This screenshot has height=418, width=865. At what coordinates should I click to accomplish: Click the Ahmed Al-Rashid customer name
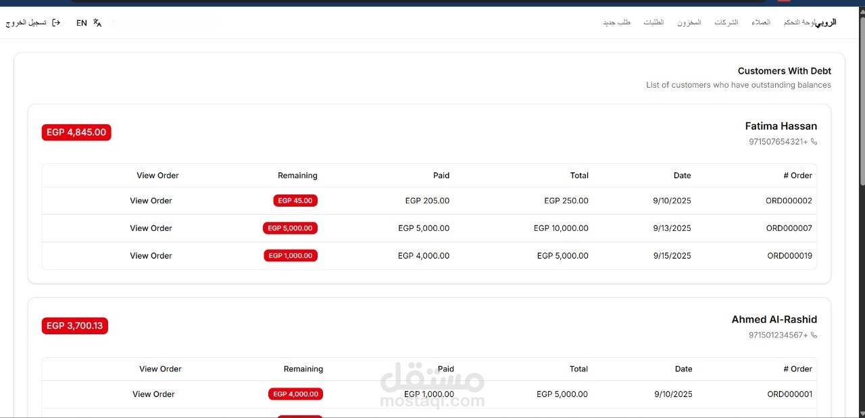774,319
